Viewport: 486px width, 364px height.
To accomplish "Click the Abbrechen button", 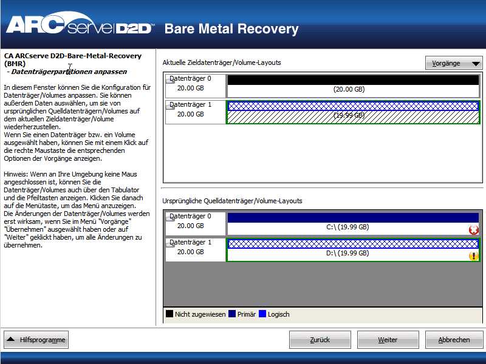I will [x=454, y=339].
